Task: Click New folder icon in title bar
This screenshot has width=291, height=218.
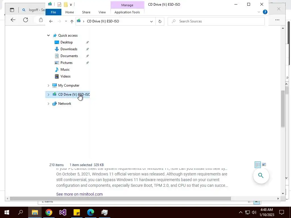Action: (66, 5)
